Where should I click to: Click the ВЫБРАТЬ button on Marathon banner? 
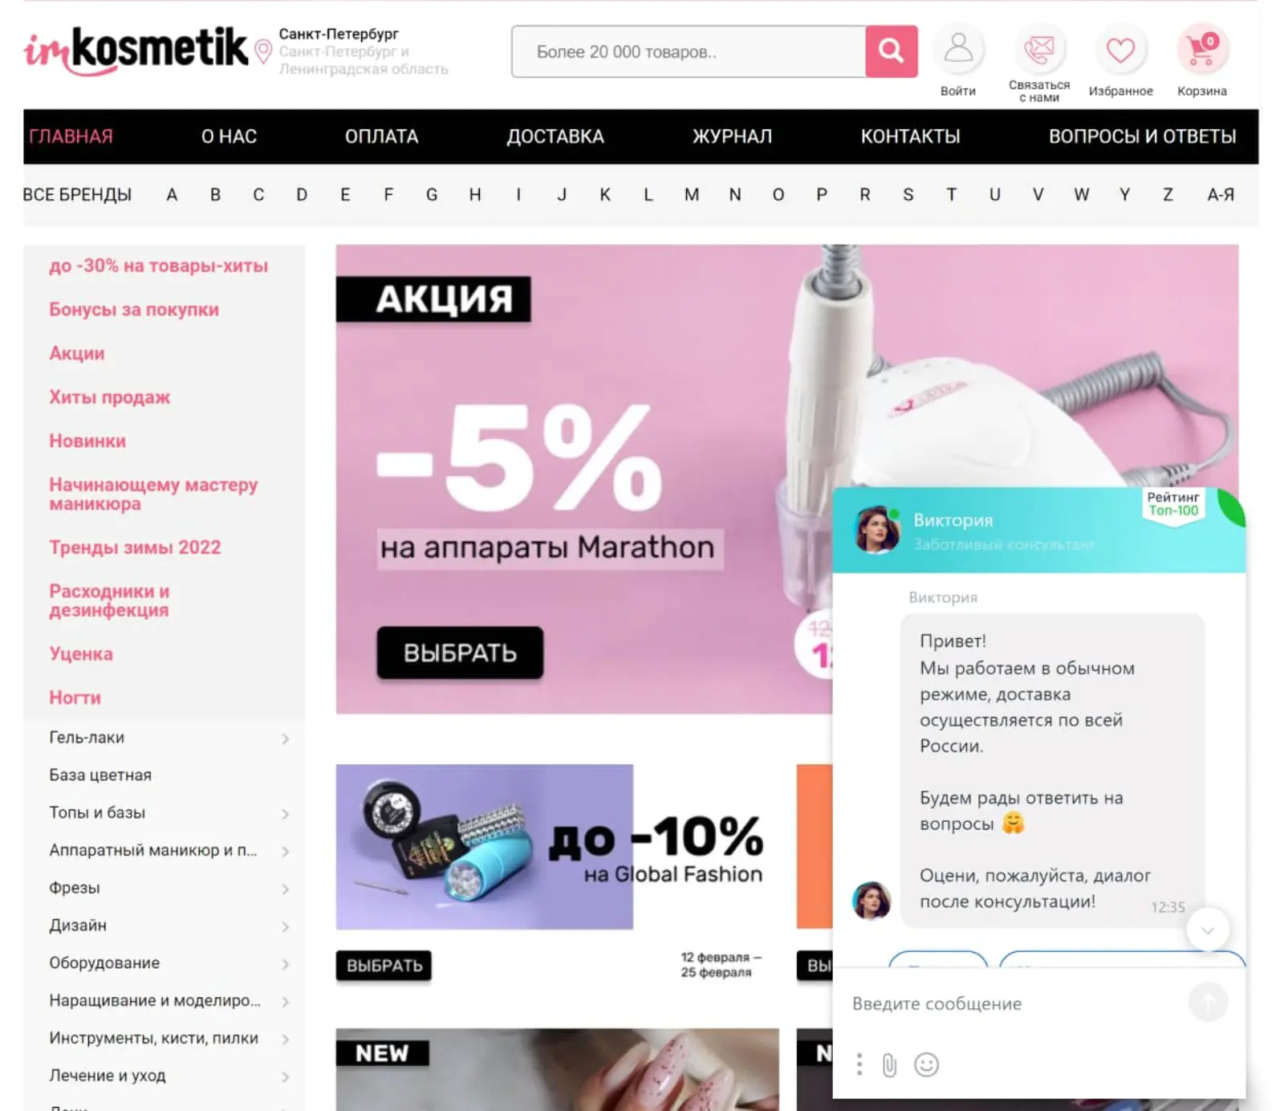460,653
